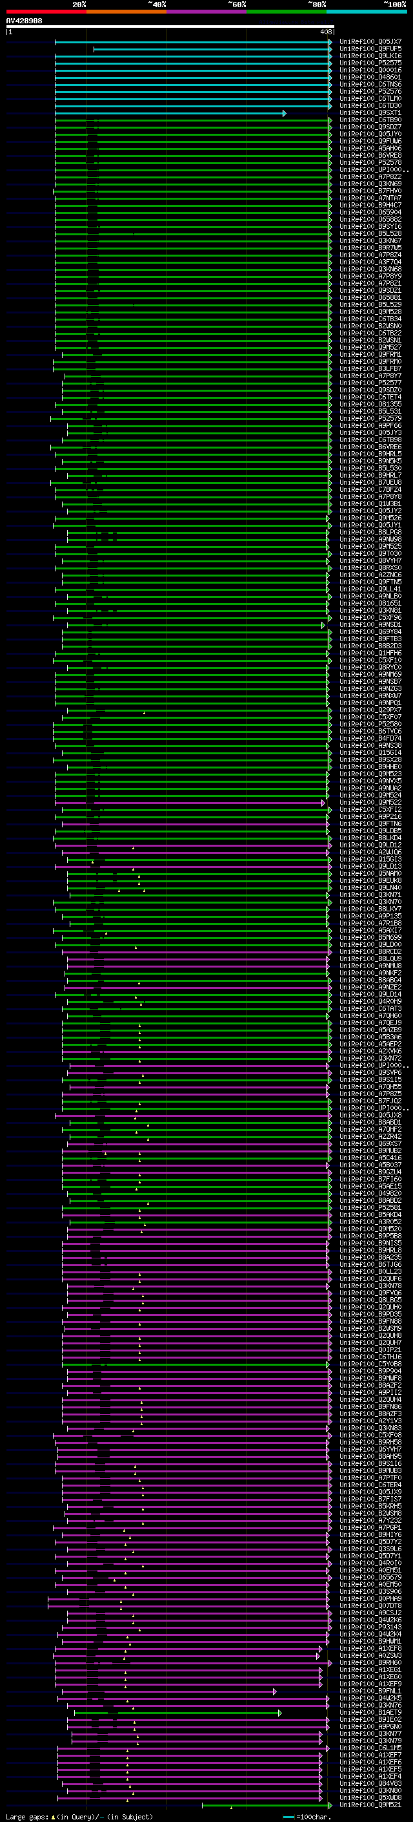Open hit UniRef100_Q00016
413x1822 pixels.
[x=370, y=70]
